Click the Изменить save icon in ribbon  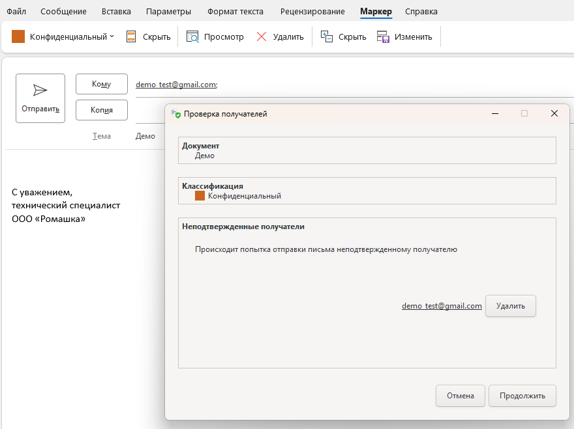(384, 36)
